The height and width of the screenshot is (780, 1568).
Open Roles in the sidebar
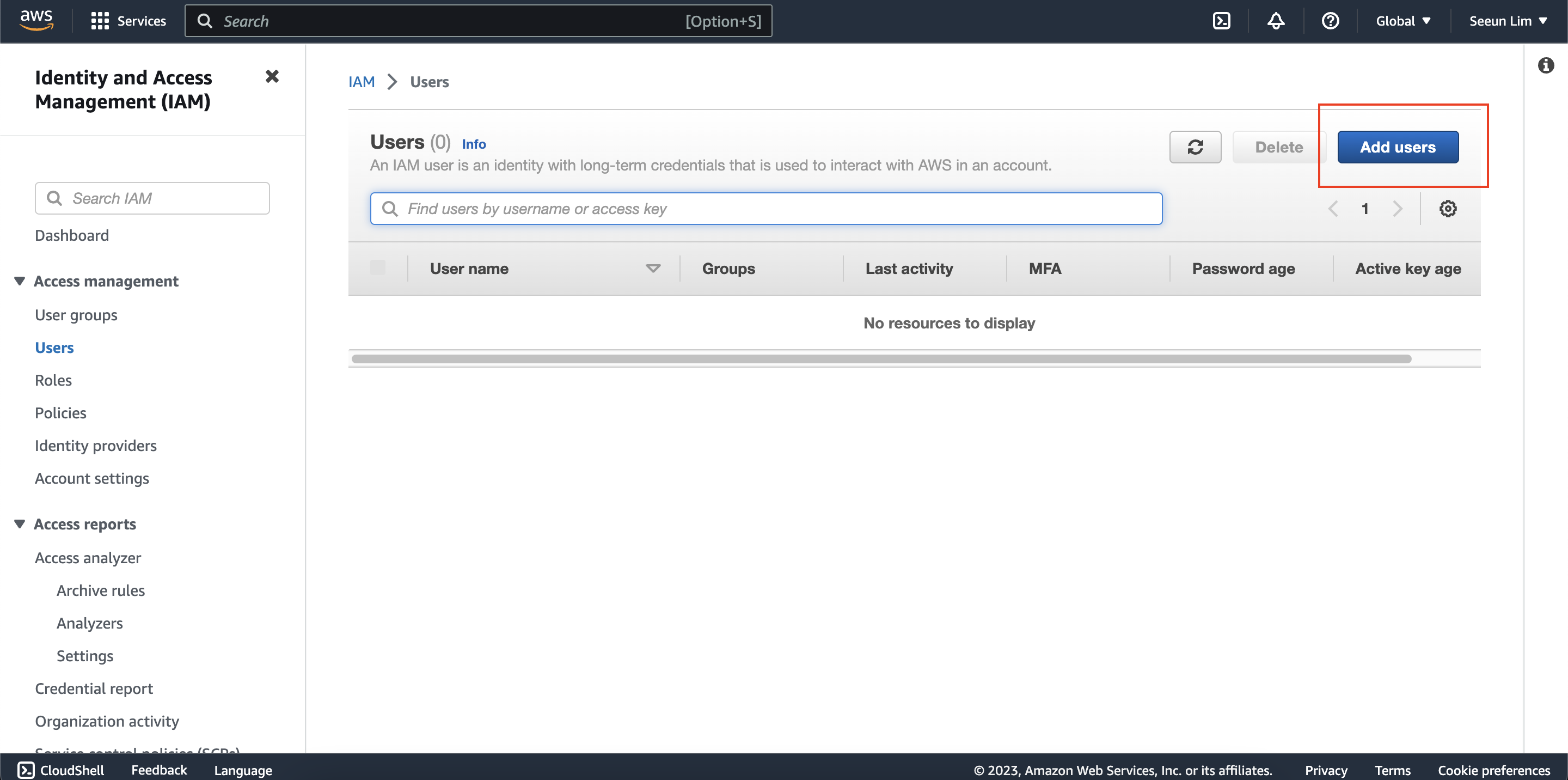[x=53, y=380]
